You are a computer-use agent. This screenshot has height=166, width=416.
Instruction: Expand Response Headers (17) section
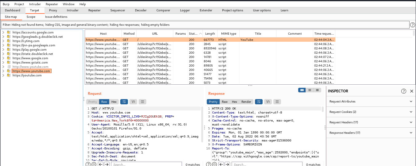point(371,133)
